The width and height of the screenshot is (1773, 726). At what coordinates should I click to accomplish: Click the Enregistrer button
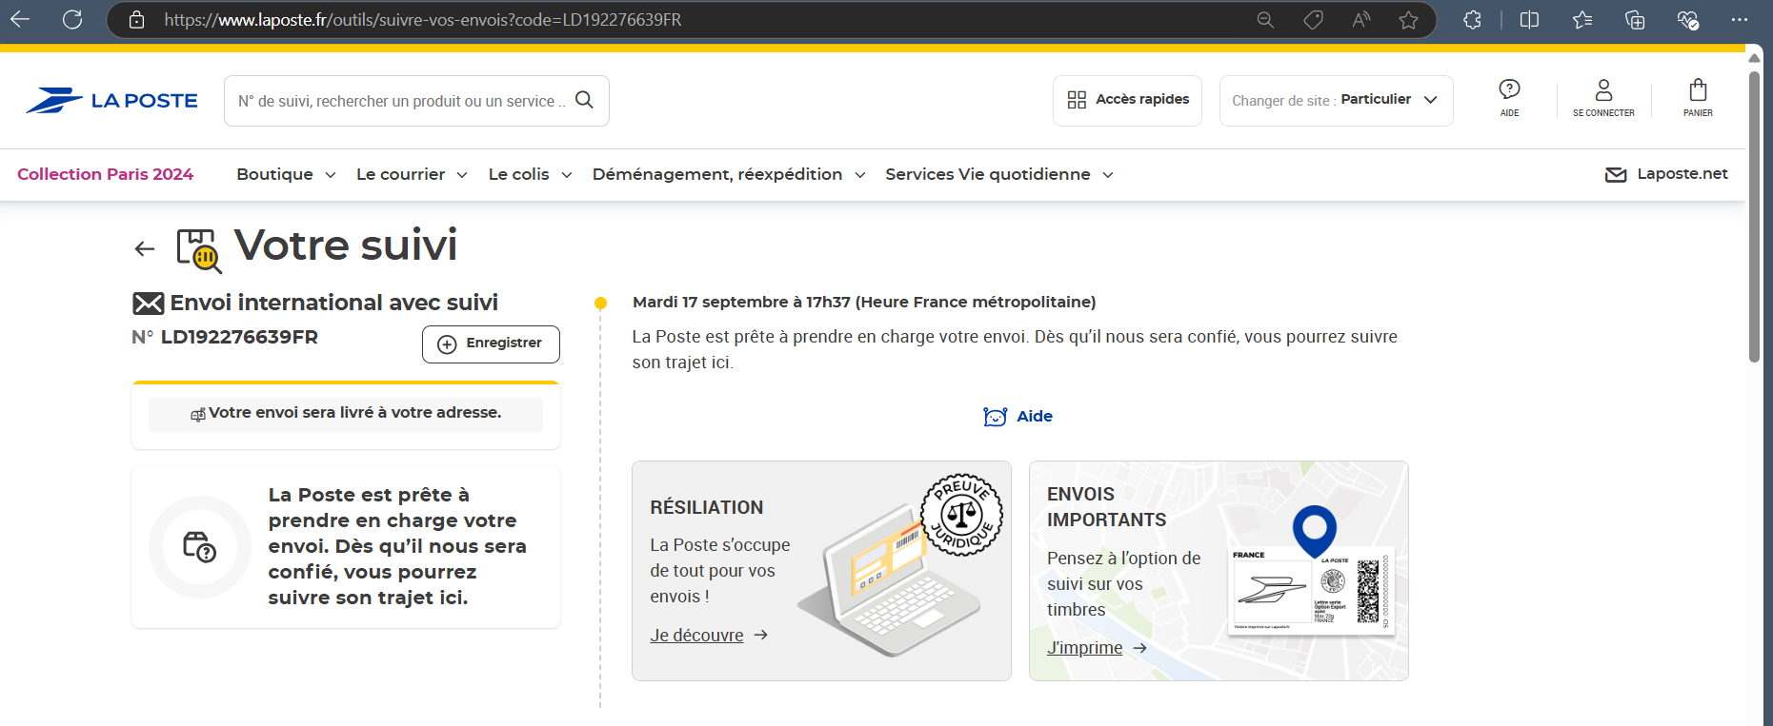[x=491, y=343]
